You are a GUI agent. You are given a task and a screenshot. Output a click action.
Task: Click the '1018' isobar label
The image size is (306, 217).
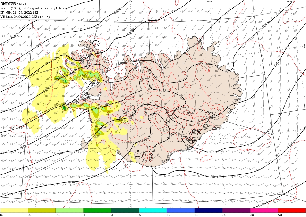pyautogui.click(x=261, y=204)
